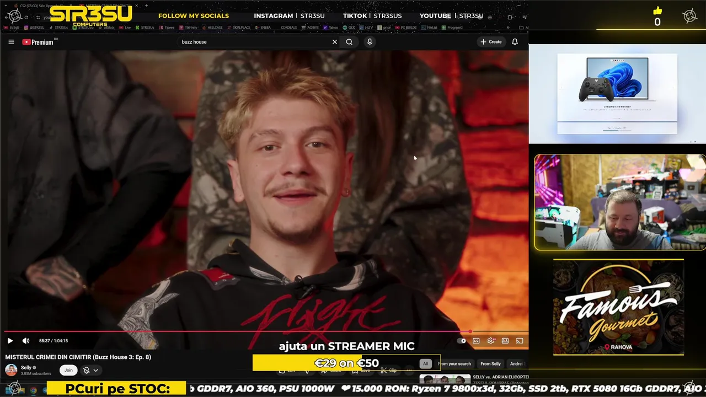Open the OLX bookmark
The image size is (706, 397).
pyautogui.click(x=349, y=27)
